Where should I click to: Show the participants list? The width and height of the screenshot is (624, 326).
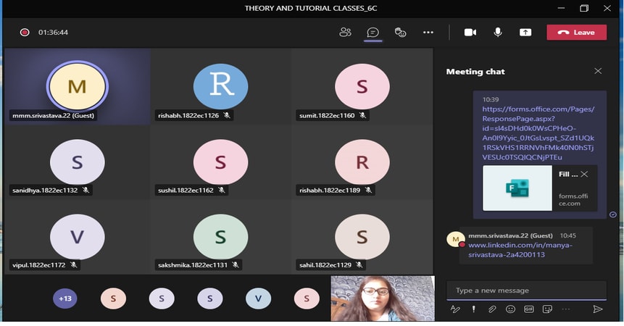[x=345, y=33]
